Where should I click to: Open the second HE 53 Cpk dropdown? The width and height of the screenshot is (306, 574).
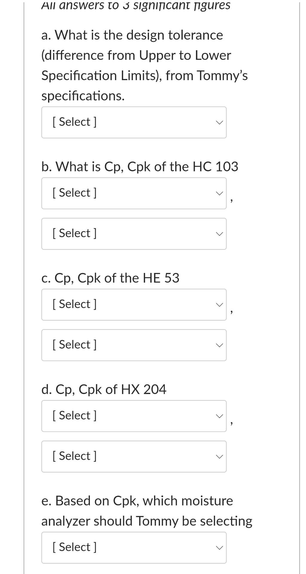(134, 345)
